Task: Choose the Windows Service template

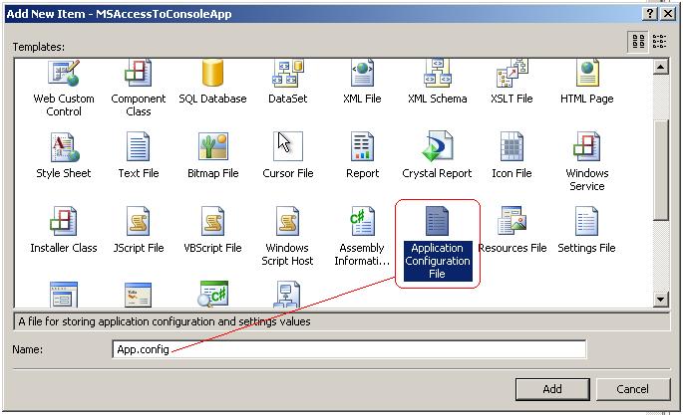Action: point(586,150)
